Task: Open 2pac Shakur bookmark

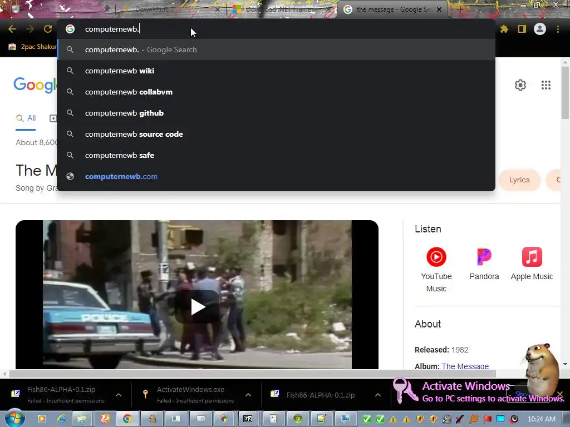Action: pos(33,47)
